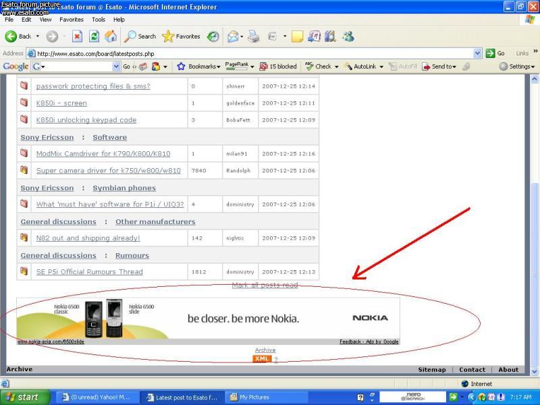Run the spell Check toolbar button

319,66
